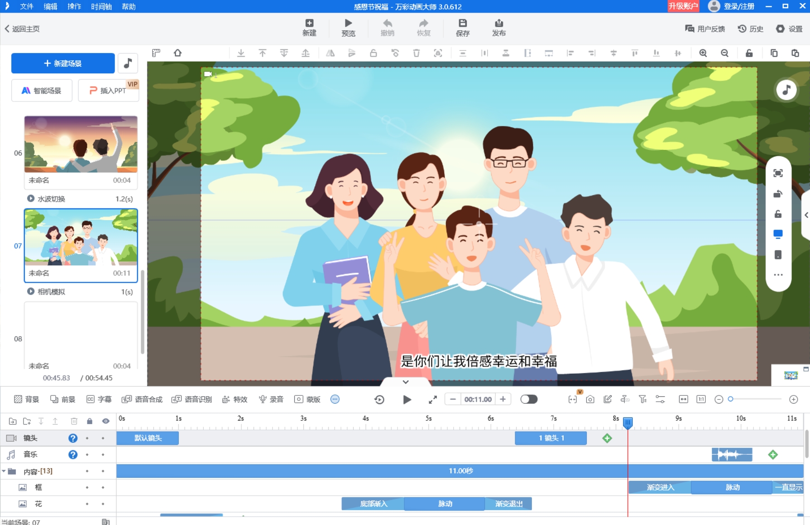
Task: Zoom in on the canvas
Action: click(x=703, y=53)
